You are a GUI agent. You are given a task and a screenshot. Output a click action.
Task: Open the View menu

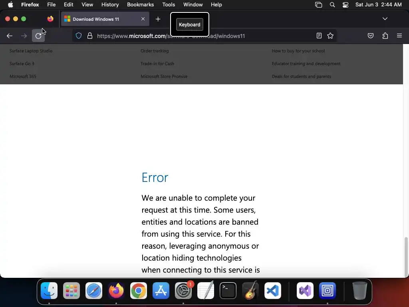coord(87,5)
